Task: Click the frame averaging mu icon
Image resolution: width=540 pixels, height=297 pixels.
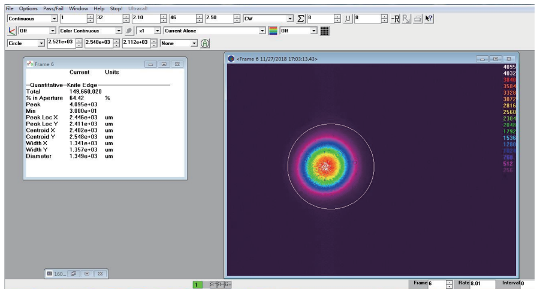Action: tap(348, 19)
